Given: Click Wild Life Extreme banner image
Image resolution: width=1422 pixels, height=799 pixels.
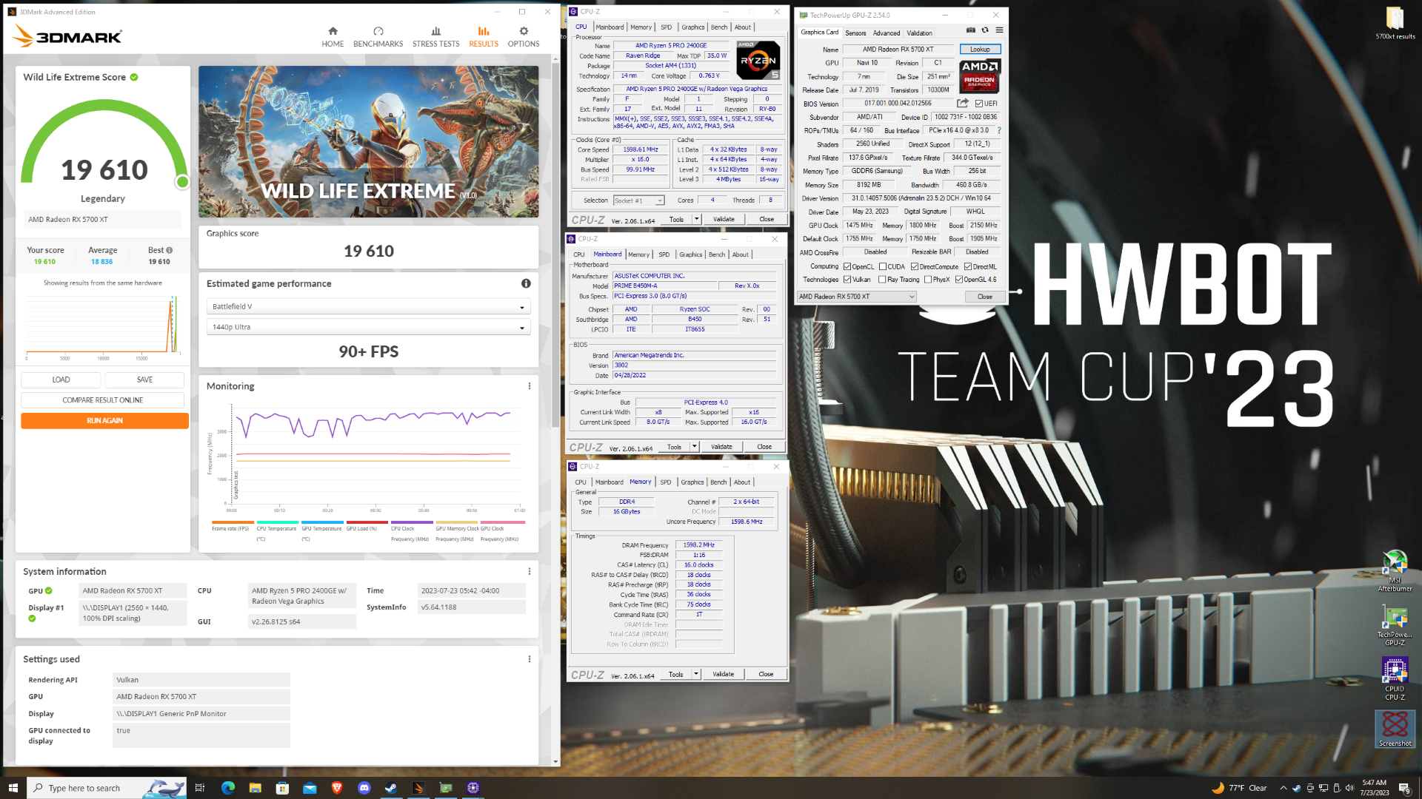Looking at the screenshot, I should 368,141.
